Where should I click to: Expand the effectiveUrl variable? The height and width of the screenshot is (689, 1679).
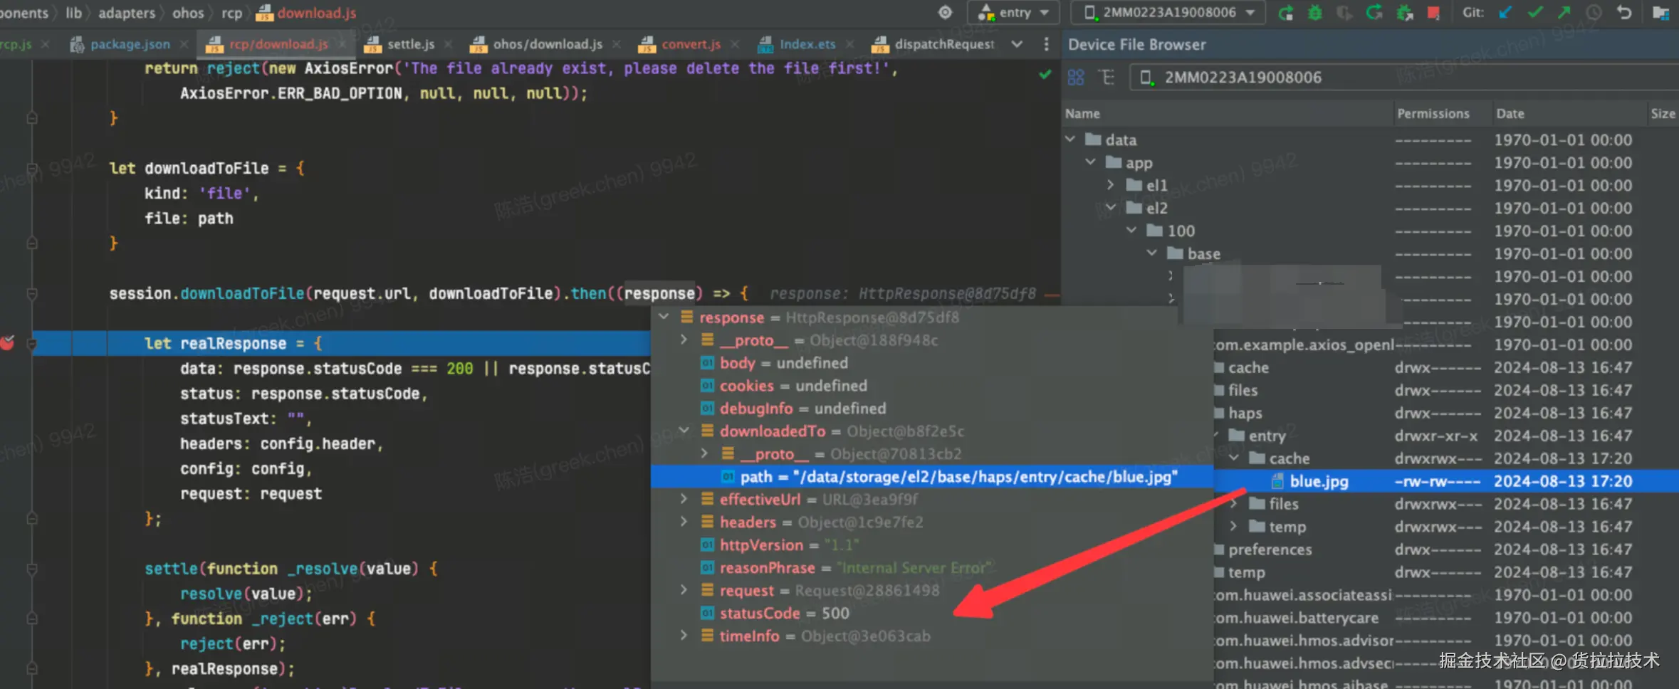684,499
